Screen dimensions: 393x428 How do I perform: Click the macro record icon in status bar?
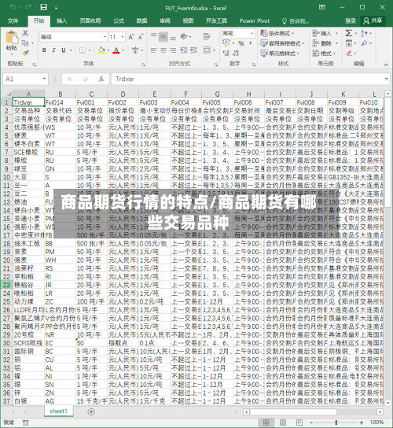tap(25, 422)
